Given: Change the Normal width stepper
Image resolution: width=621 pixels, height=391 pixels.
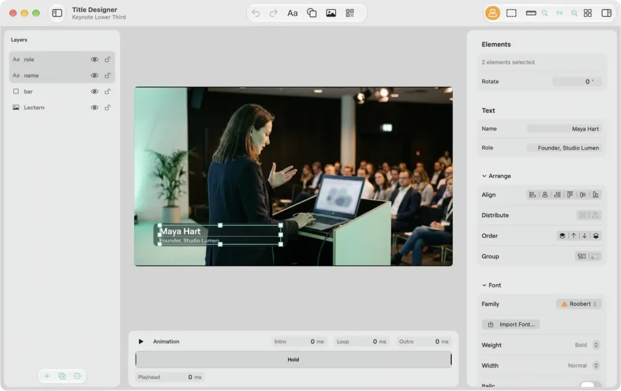Looking at the screenshot, I should 596,365.
